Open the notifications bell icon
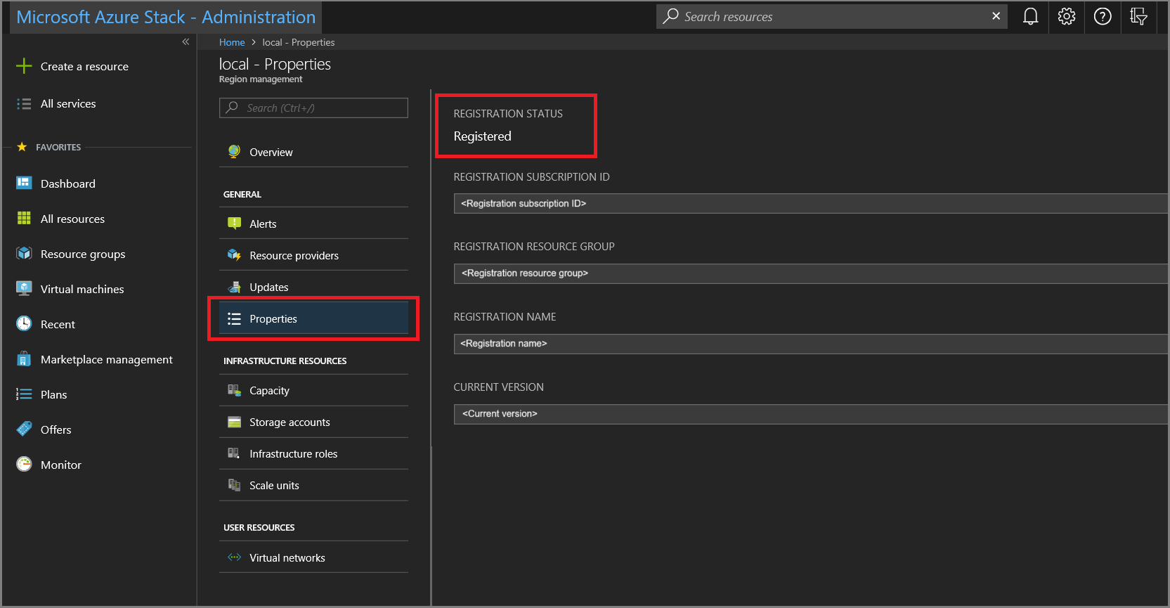 pos(1030,16)
